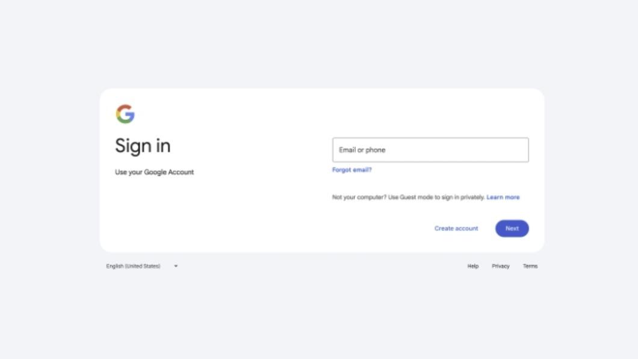Follow the Learn more link
638x359 pixels.
pyautogui.click(x=503, y=197)
